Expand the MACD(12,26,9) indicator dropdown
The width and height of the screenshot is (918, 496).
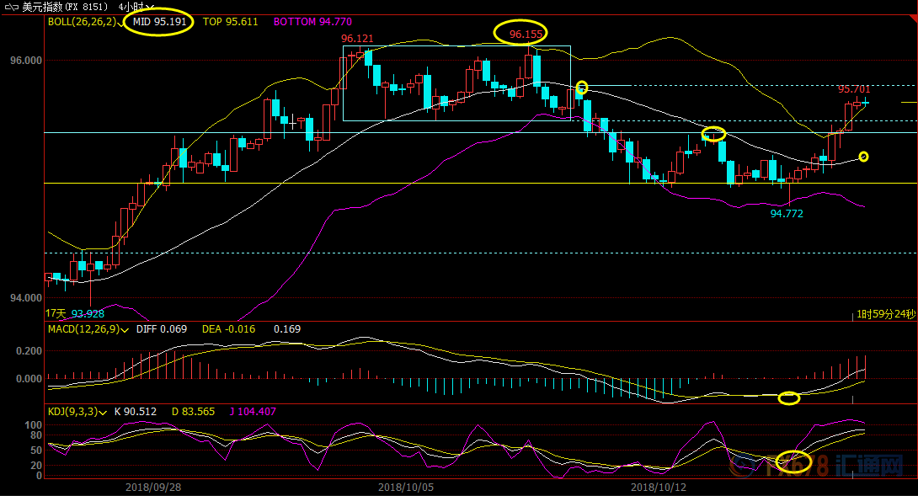pos(124,330)
